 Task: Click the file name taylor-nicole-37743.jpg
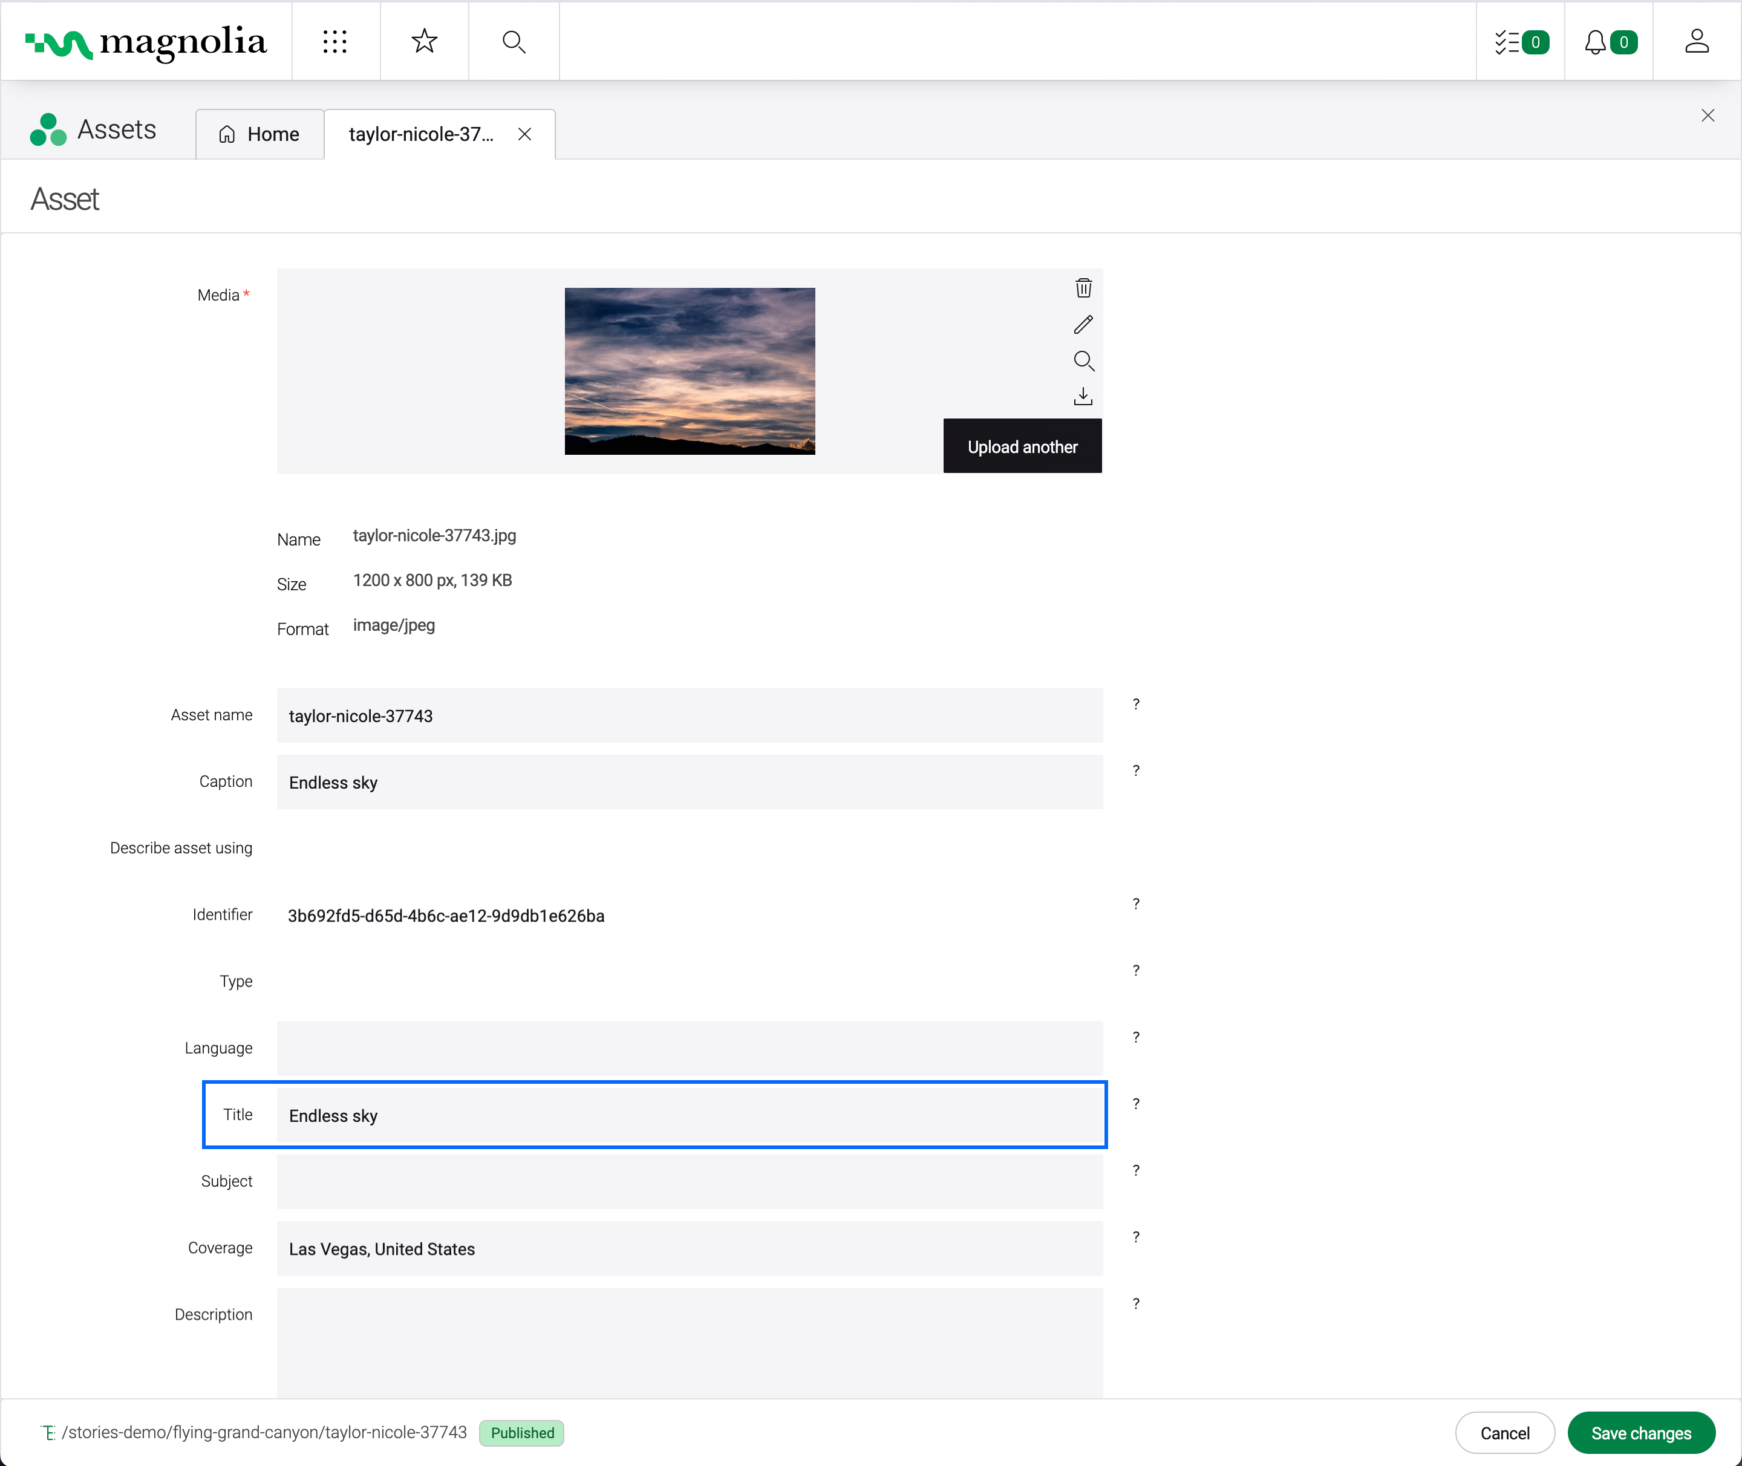point(435,536)
